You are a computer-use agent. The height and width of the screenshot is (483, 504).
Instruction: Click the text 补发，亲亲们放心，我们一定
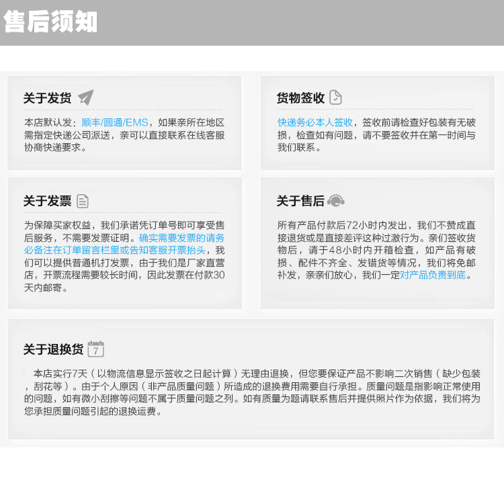[339, 275]
